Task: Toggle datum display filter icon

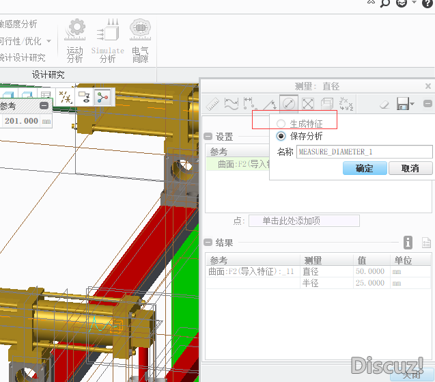Action: (66, 98)
